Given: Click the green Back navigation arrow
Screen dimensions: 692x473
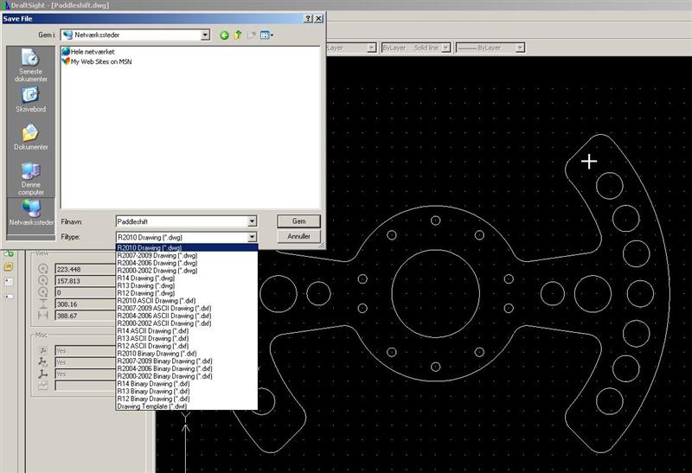Looking at the screenshot, I should 224,35.
